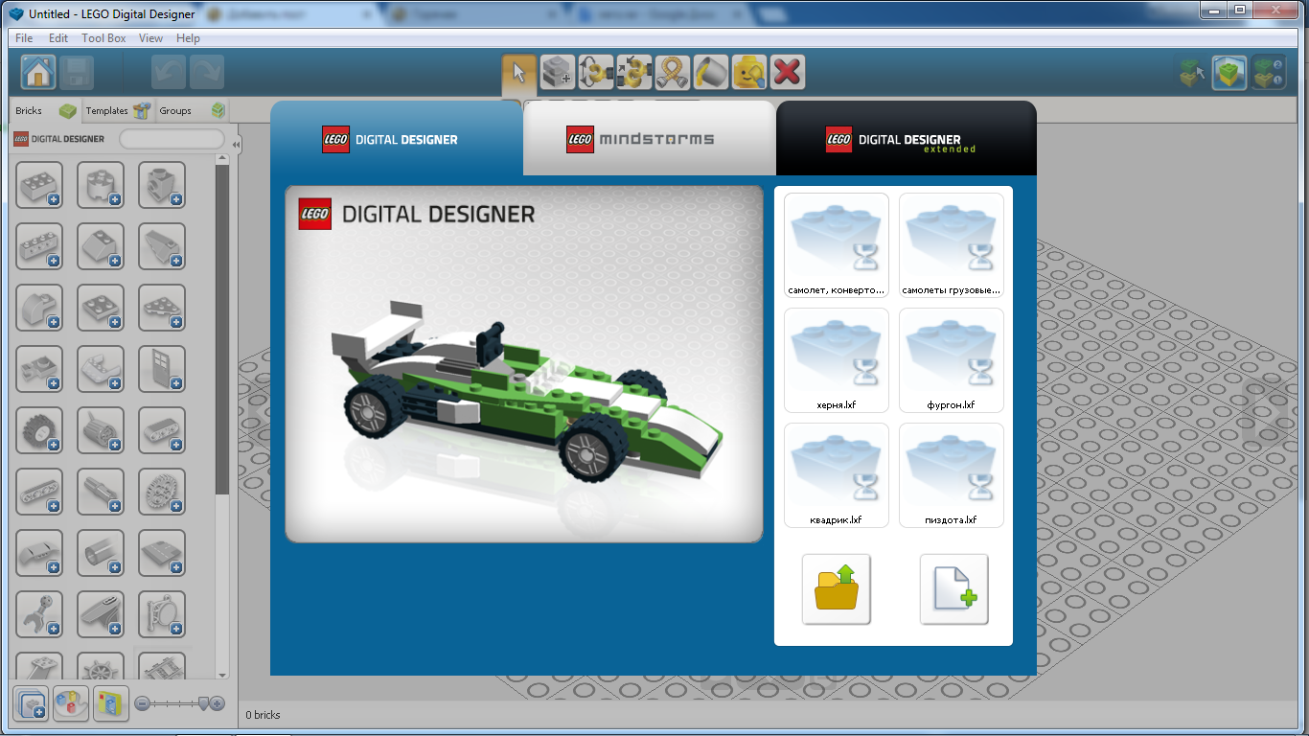Pick the Flex tool rope icon
The height and width of the screenshot is (736, 1309).
point(673,72)
